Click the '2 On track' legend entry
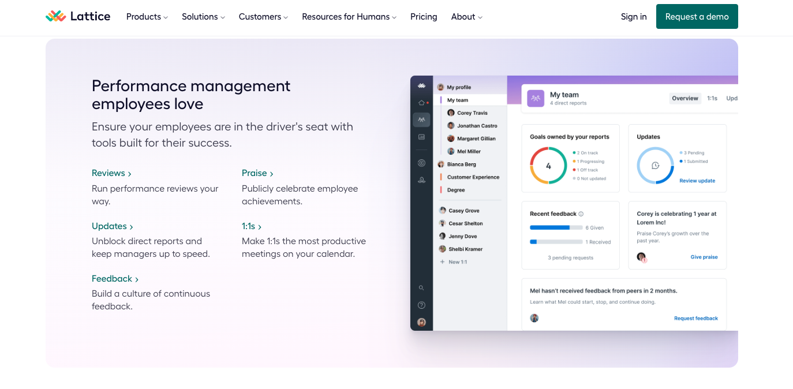Viewport: 793px width, 389px height. pyautogui.click(x=585, y=153)
